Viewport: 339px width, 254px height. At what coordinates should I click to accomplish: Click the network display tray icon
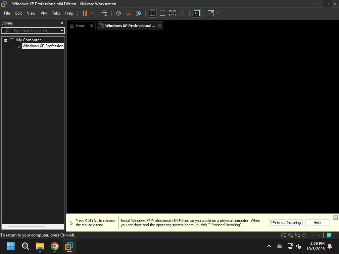point(290,246)
